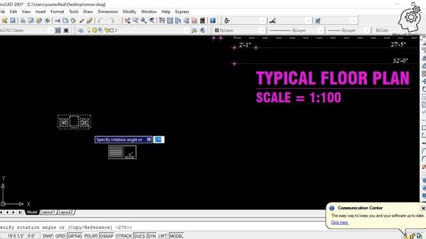The image size is (426, 239).
Task: Open Workspace Settings gear icon
Action: (58, 31)
